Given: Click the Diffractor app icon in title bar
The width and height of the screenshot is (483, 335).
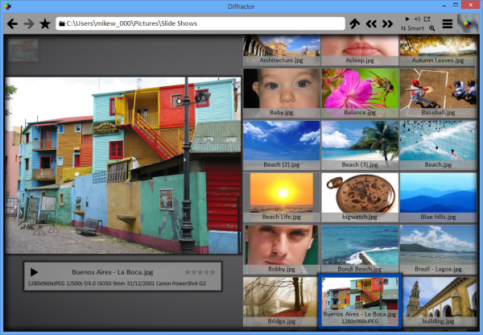Looking at the screenshot, I should click(x=7, y=6).
